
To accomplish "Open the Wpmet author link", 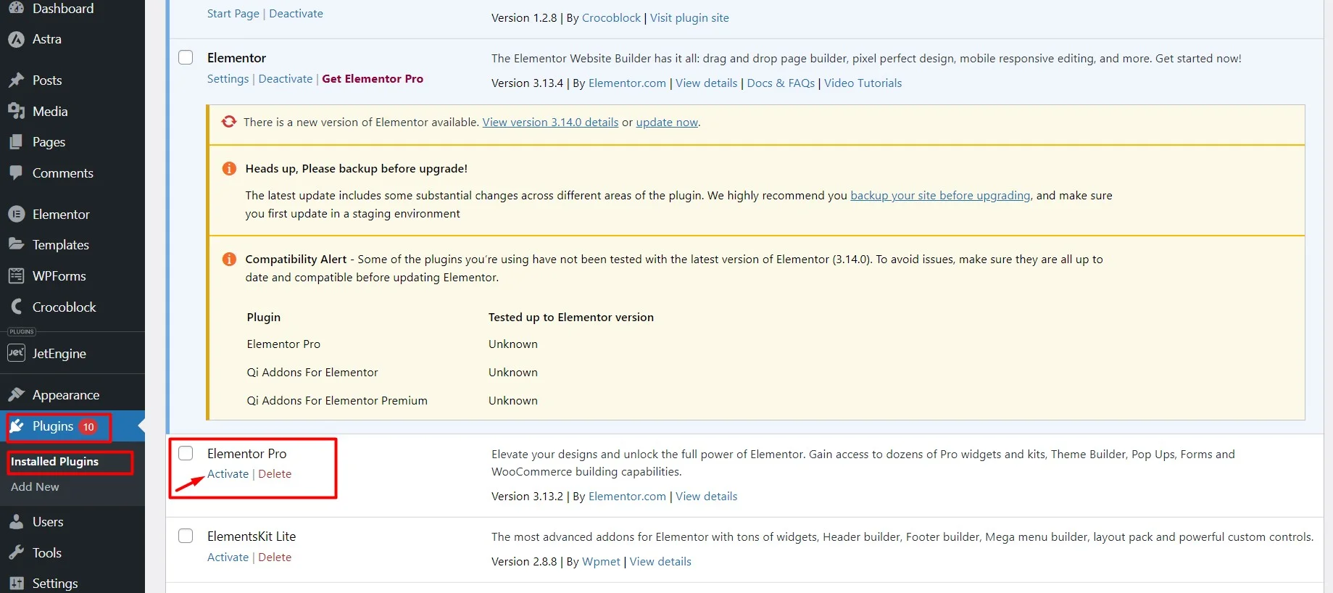I will tap(601, 561).
